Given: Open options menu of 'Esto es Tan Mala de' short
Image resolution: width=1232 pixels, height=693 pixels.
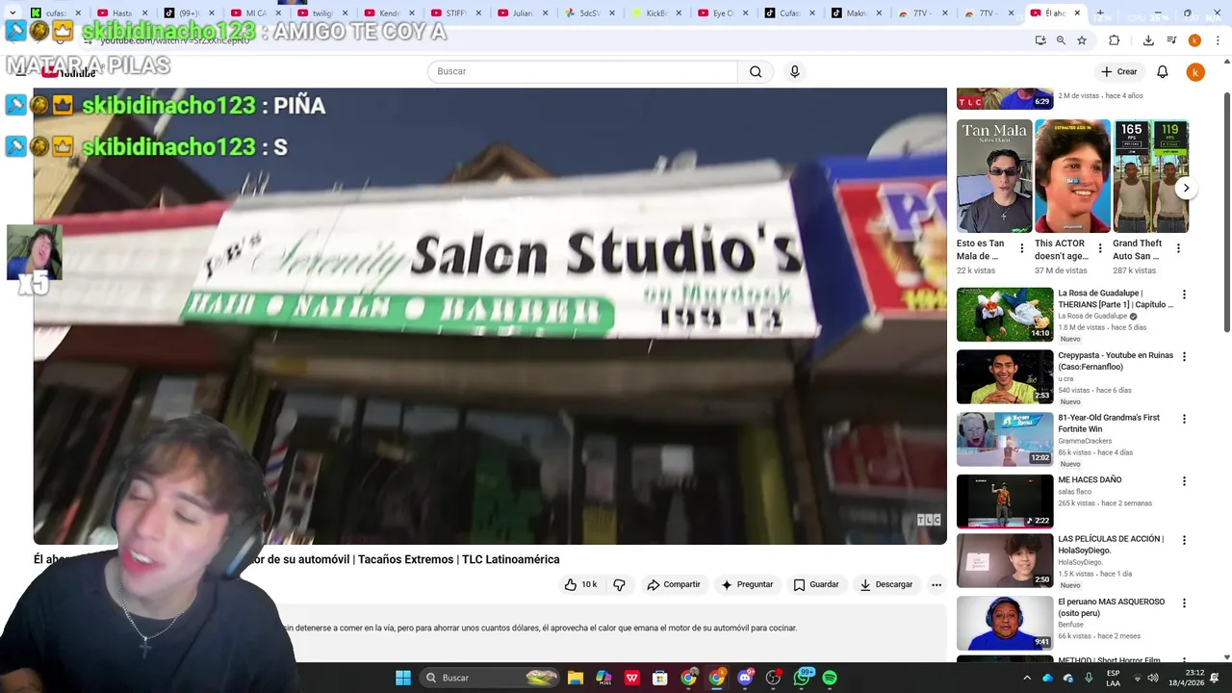Looking at the screenshot, I should click(x=1021, y=248).
